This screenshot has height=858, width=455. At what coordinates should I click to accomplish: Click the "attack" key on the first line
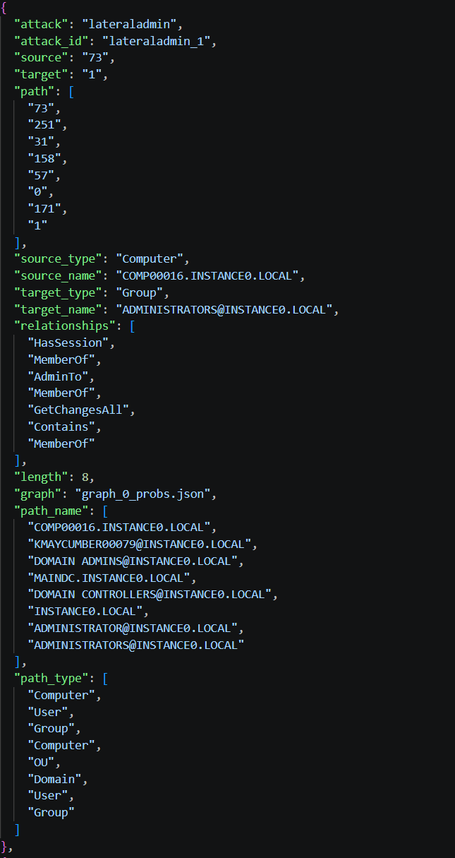[41, 24]
